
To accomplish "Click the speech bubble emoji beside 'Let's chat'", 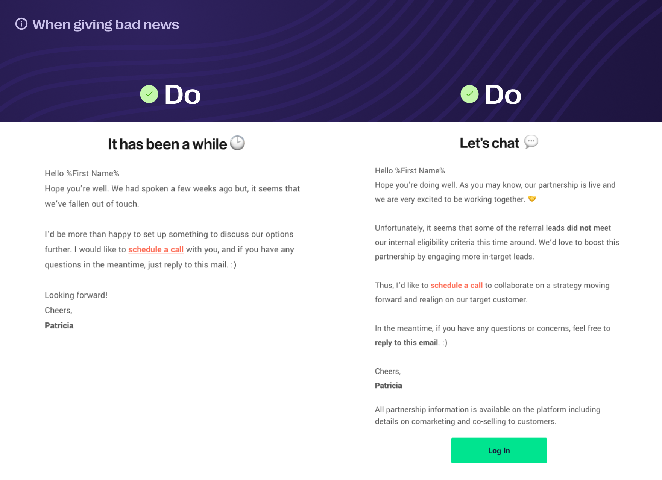I will (531, 142).
